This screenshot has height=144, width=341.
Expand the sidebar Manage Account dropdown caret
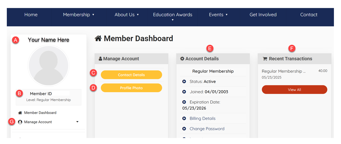point(77,122)
